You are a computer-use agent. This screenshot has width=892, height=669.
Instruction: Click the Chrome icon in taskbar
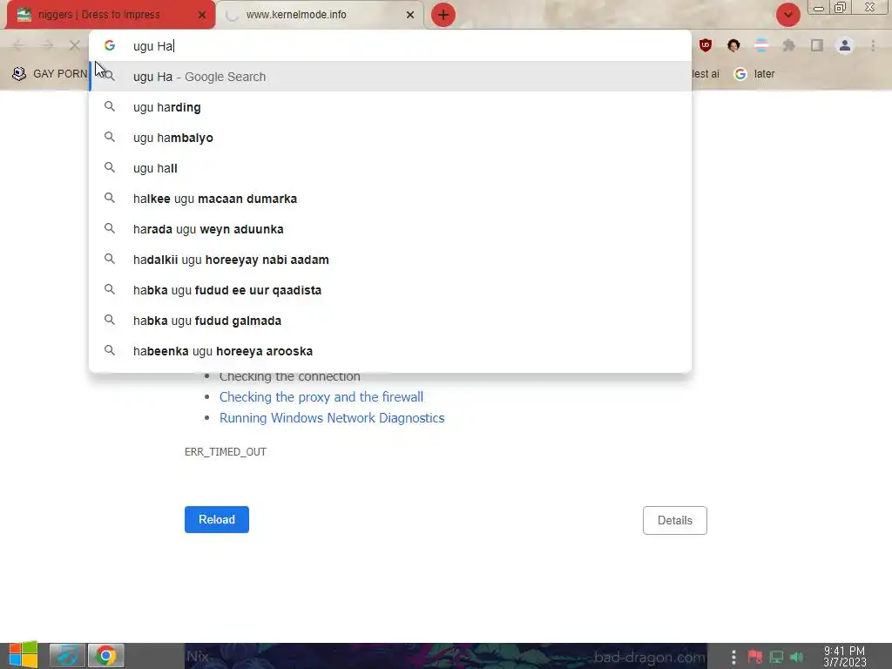coord(105,655)
